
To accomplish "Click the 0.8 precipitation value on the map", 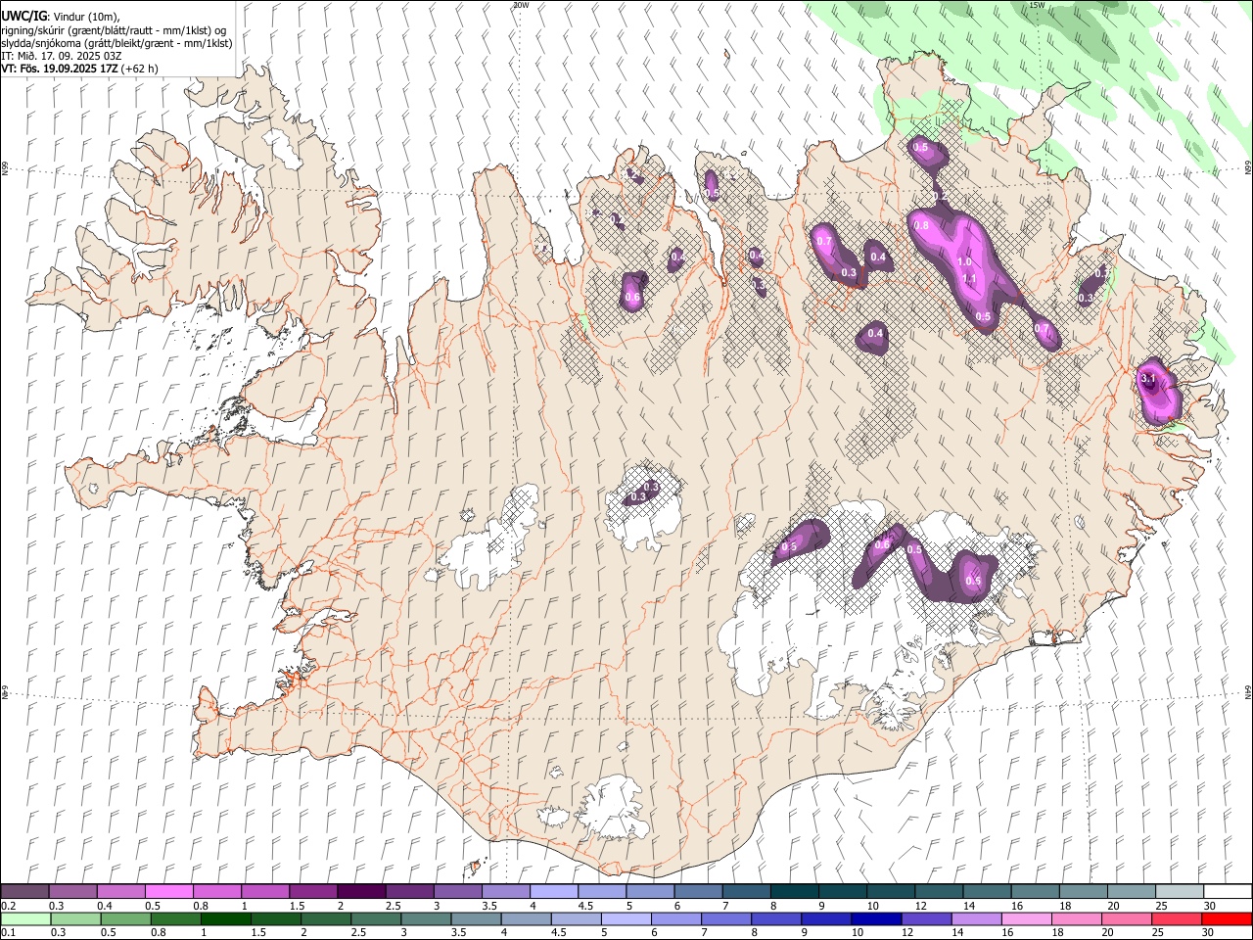I will pos(921,225).
